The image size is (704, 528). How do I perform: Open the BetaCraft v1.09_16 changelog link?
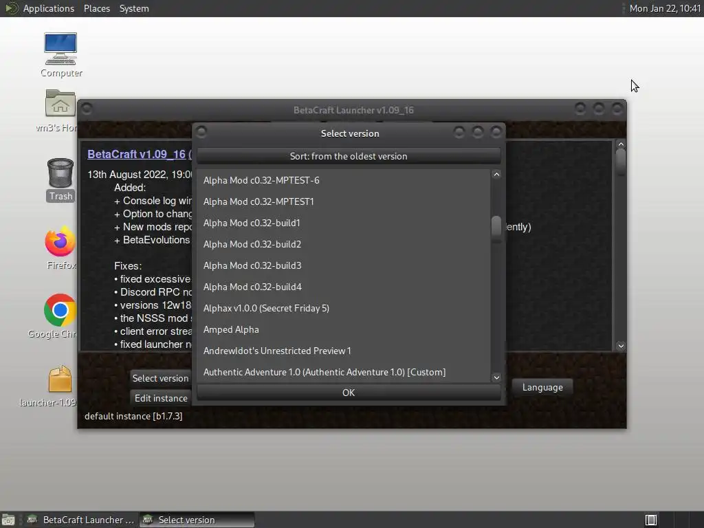pos(137,154)
